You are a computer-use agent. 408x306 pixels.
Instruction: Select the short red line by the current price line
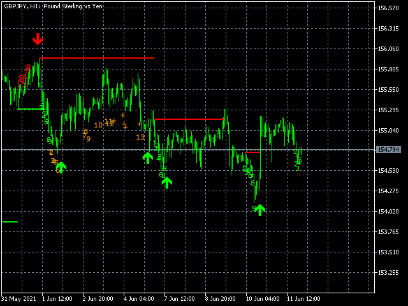[252, 152]
